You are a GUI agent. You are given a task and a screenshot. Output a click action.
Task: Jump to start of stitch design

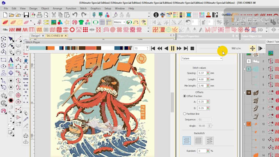tap(153, 48)
